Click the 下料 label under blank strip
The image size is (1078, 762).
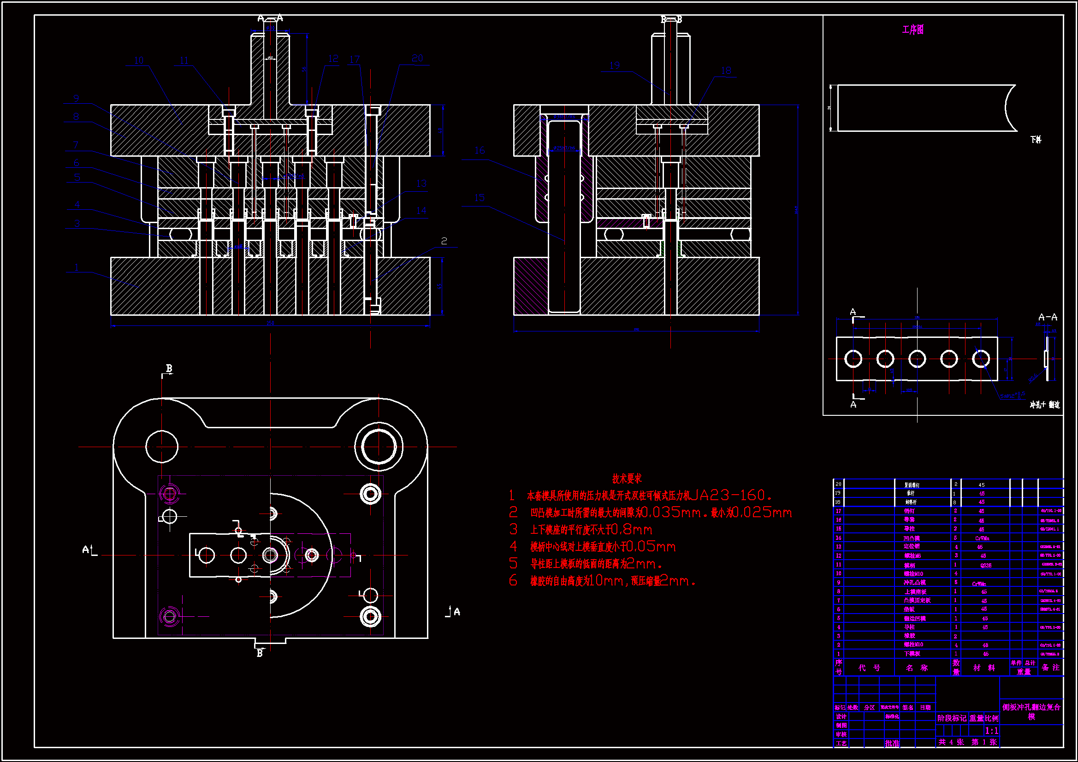1036,140
